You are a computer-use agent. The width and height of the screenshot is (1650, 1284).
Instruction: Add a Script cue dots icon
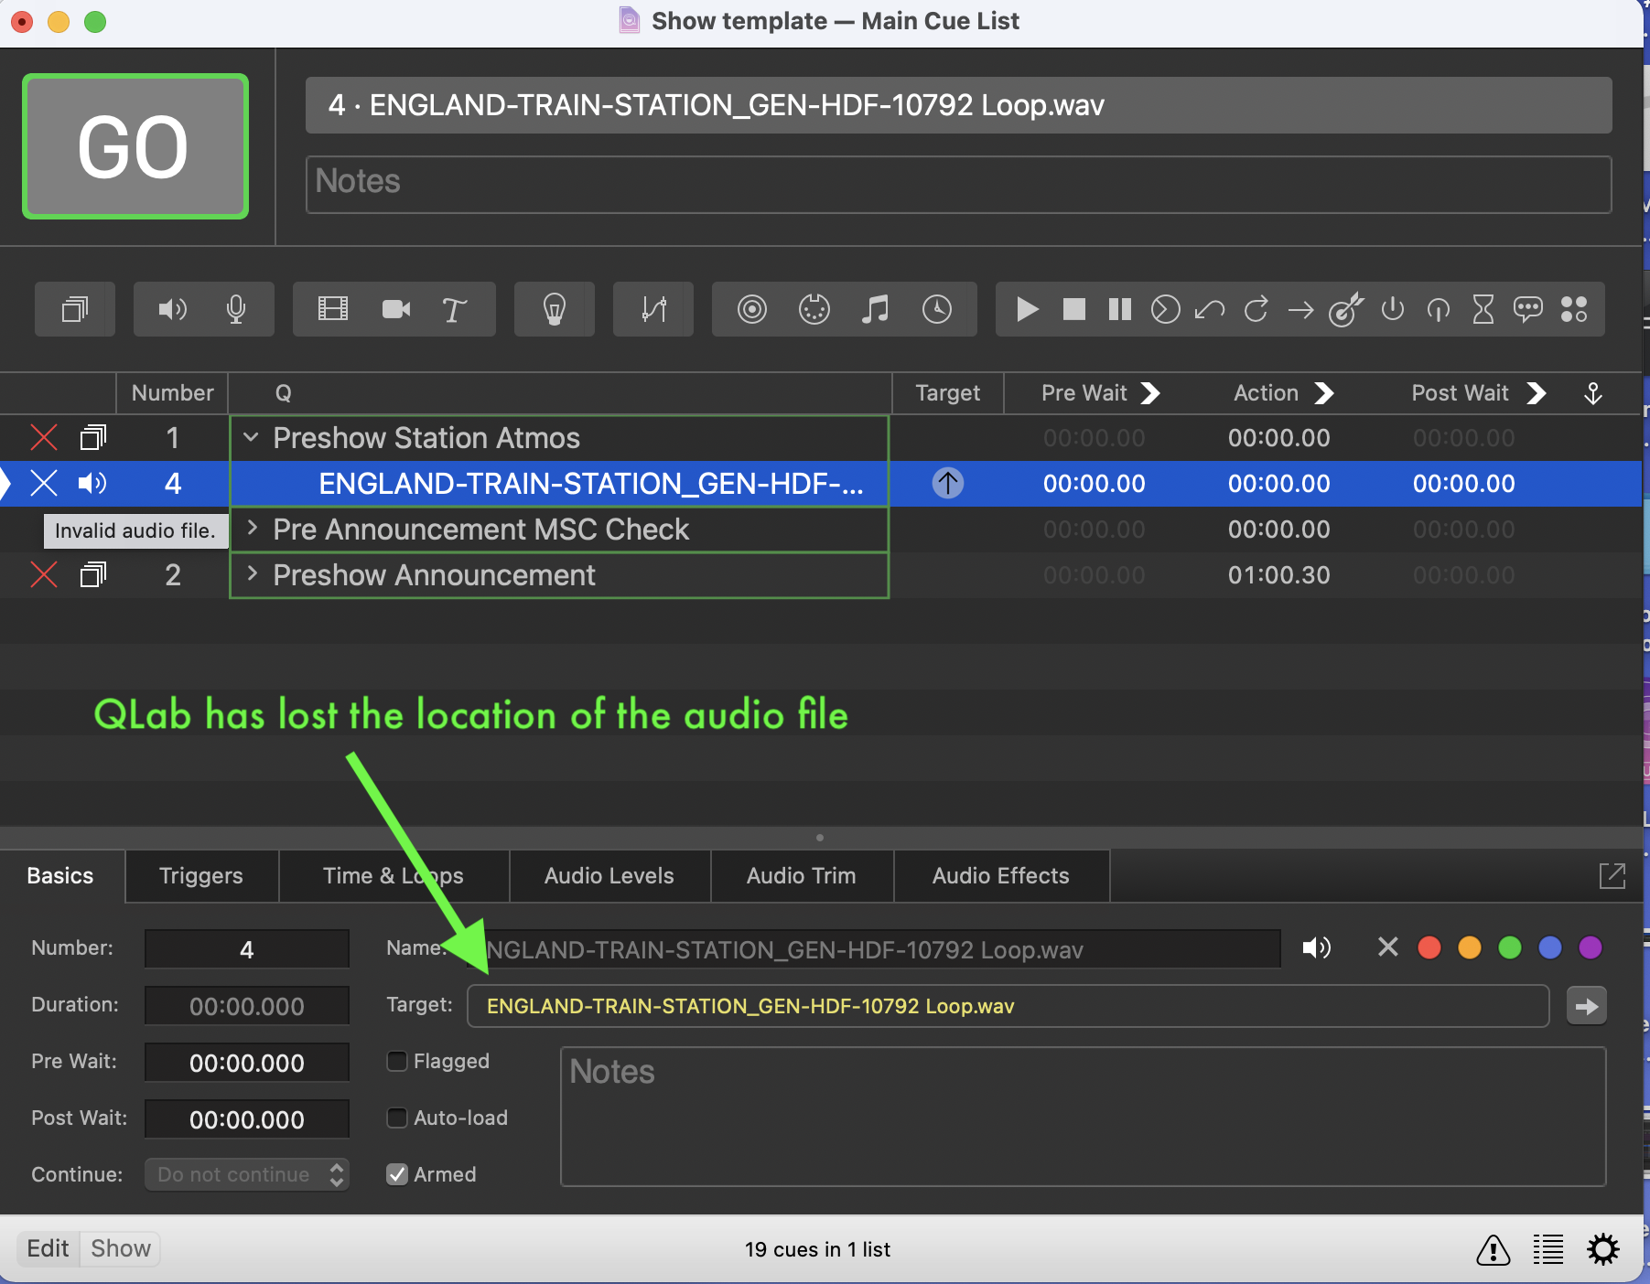click(x=1573, y=309)
